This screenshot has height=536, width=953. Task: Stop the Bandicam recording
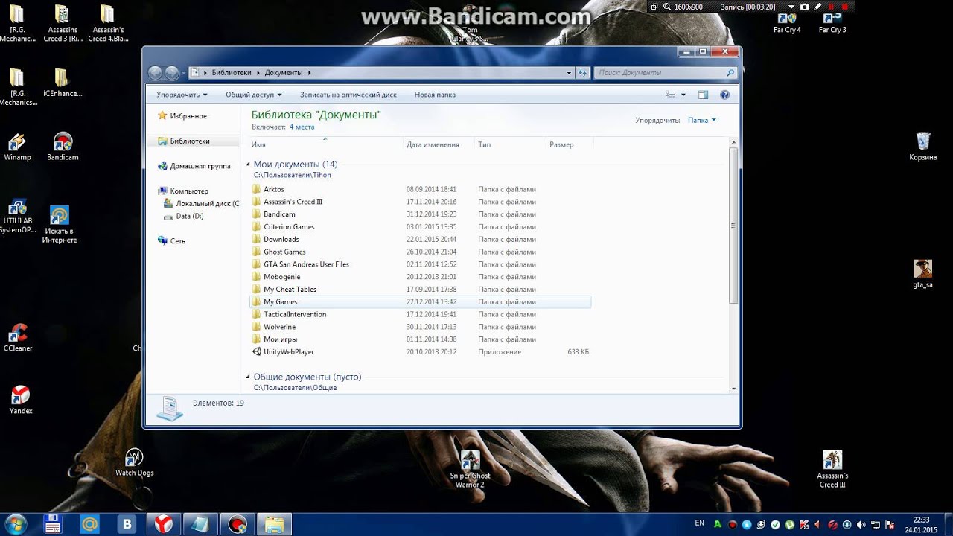(x=846, y=6)
